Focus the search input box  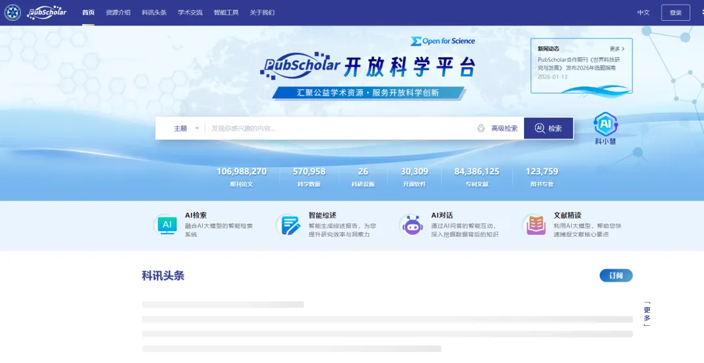coord(340,128)
